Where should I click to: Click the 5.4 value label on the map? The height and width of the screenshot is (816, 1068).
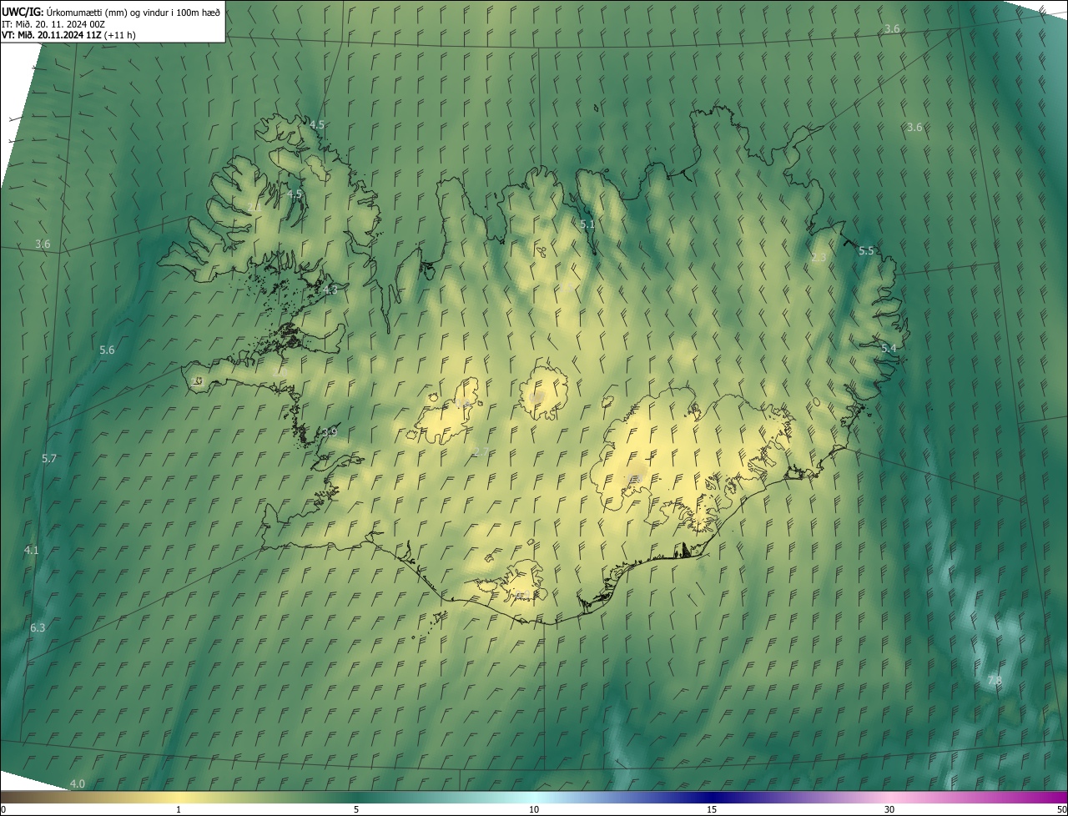pos(889,348)
